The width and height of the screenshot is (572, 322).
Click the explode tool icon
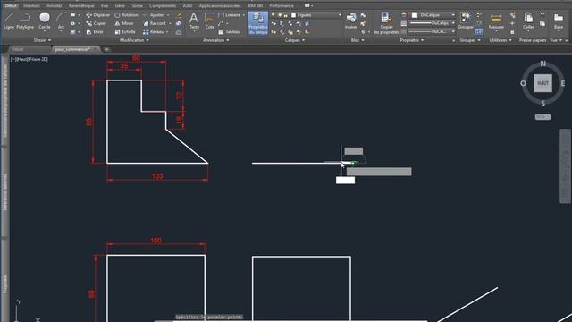179,23
